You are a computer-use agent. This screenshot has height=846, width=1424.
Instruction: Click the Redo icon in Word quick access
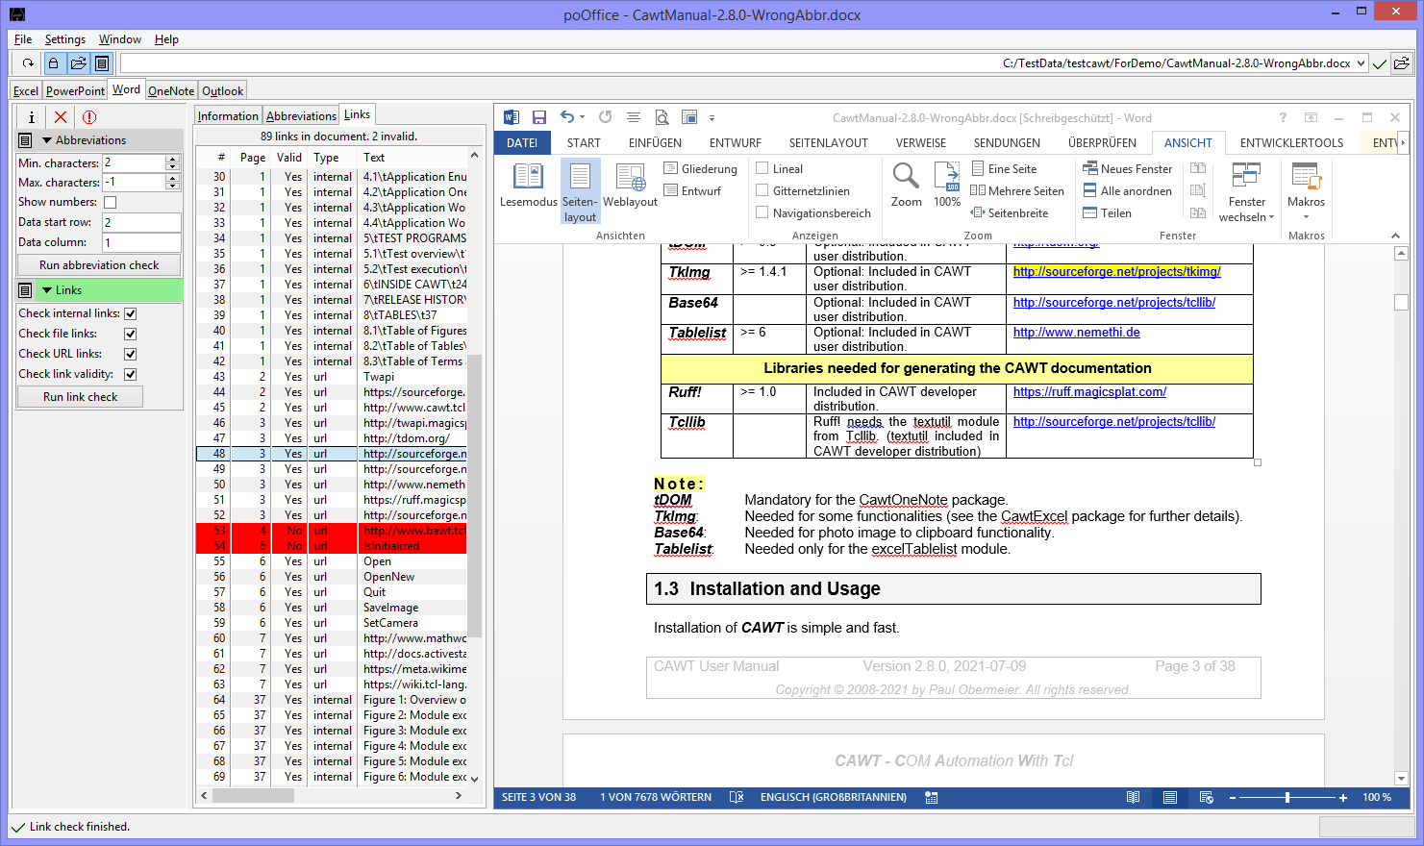pyautogui.click(x=605, y=117)
